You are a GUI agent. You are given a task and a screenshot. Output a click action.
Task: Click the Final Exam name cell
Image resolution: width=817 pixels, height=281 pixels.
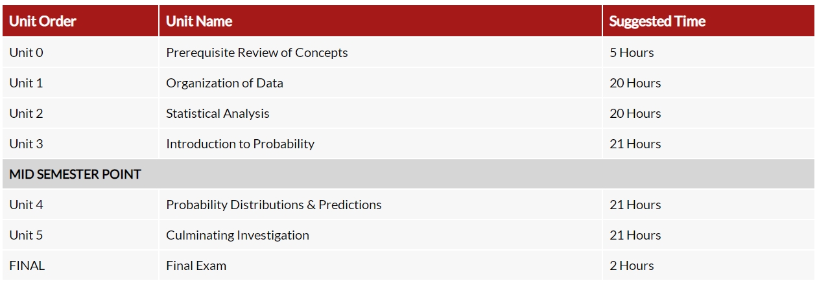pos(381,265)
